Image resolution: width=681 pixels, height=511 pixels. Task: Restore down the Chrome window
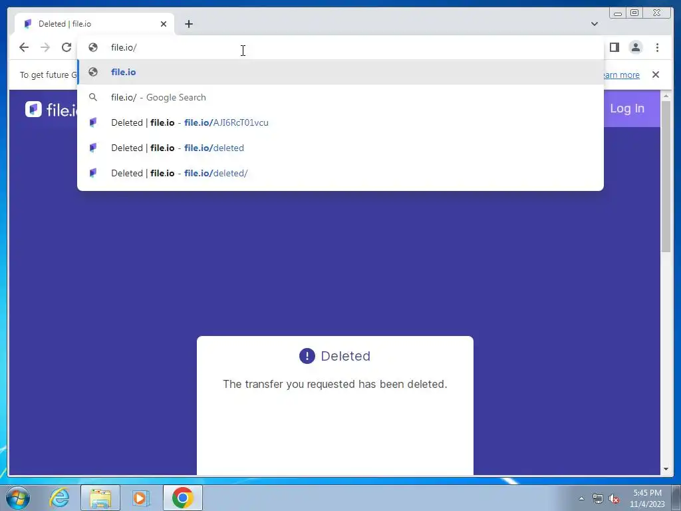[x=634, y=13]
